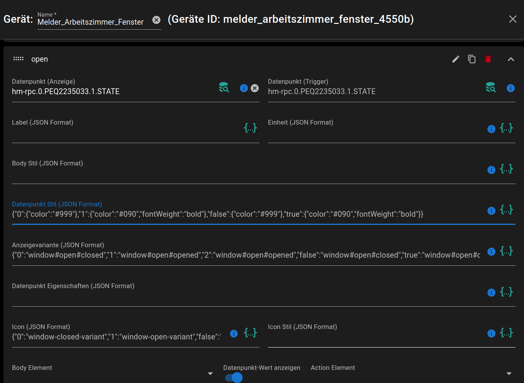Screen dimensions: 524x383
Task: Open the Action Element dropdown
Action: pyautogui.click(x=509, y=373)
